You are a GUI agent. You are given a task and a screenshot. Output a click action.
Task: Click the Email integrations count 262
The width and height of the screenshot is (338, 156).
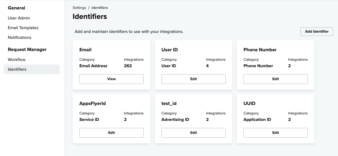pyautogui.click(x=128, y=66)
